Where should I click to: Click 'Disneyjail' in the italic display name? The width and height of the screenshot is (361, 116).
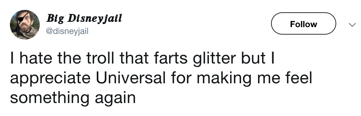(x=95, y=18)
